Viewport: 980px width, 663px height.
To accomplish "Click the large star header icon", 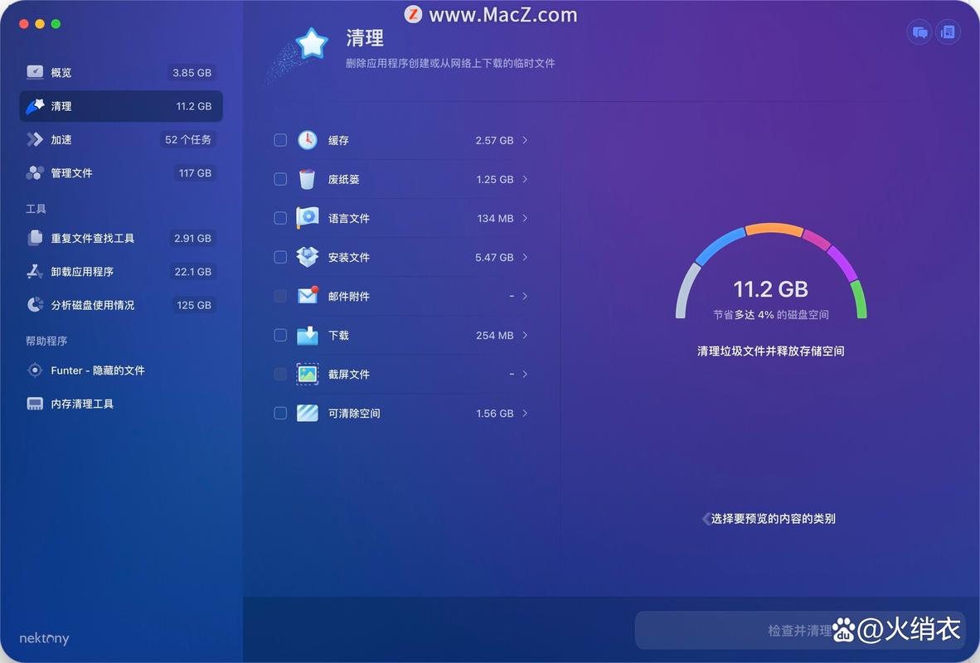I will pyautogui.click(x=312, y=43).
